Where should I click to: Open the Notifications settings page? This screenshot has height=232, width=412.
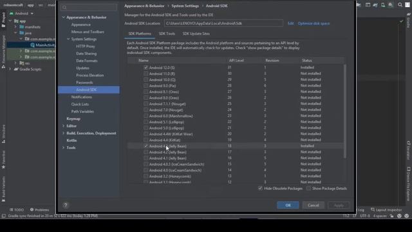coord(82,97)
